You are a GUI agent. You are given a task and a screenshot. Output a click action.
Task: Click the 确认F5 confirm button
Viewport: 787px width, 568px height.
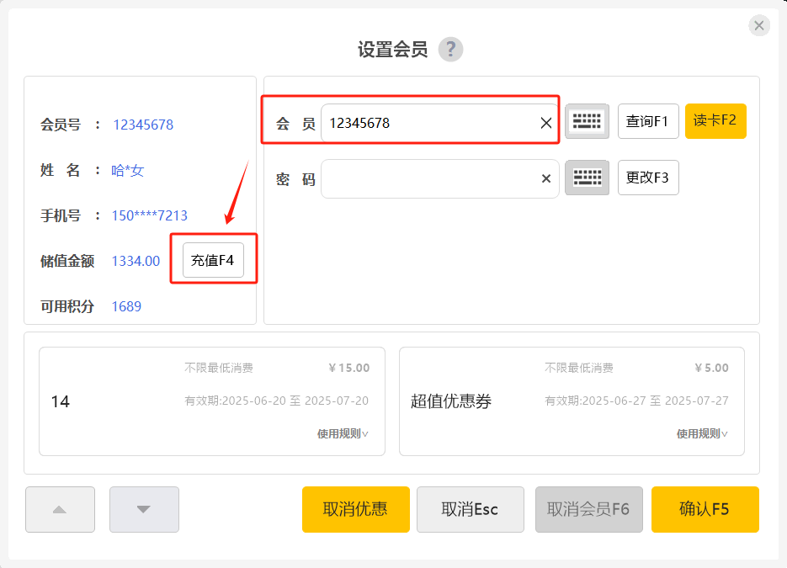(705, 509)
